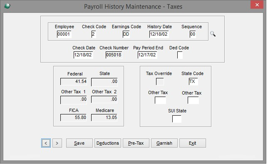This screenshot has width=268, height=165.
Task: Click the empty Ded Code field
Action: [180, 55]
